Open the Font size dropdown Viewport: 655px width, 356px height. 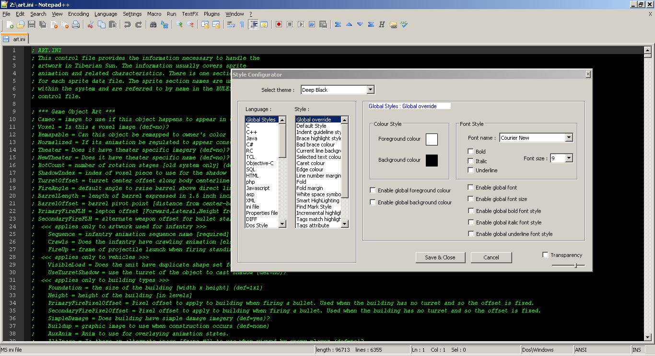[569, 158]
